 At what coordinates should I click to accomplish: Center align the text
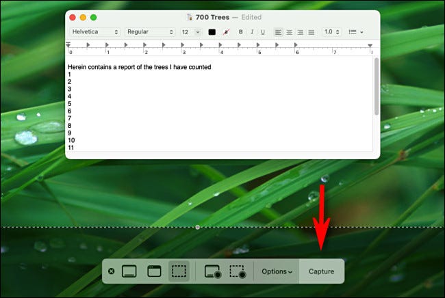(290, 32)
